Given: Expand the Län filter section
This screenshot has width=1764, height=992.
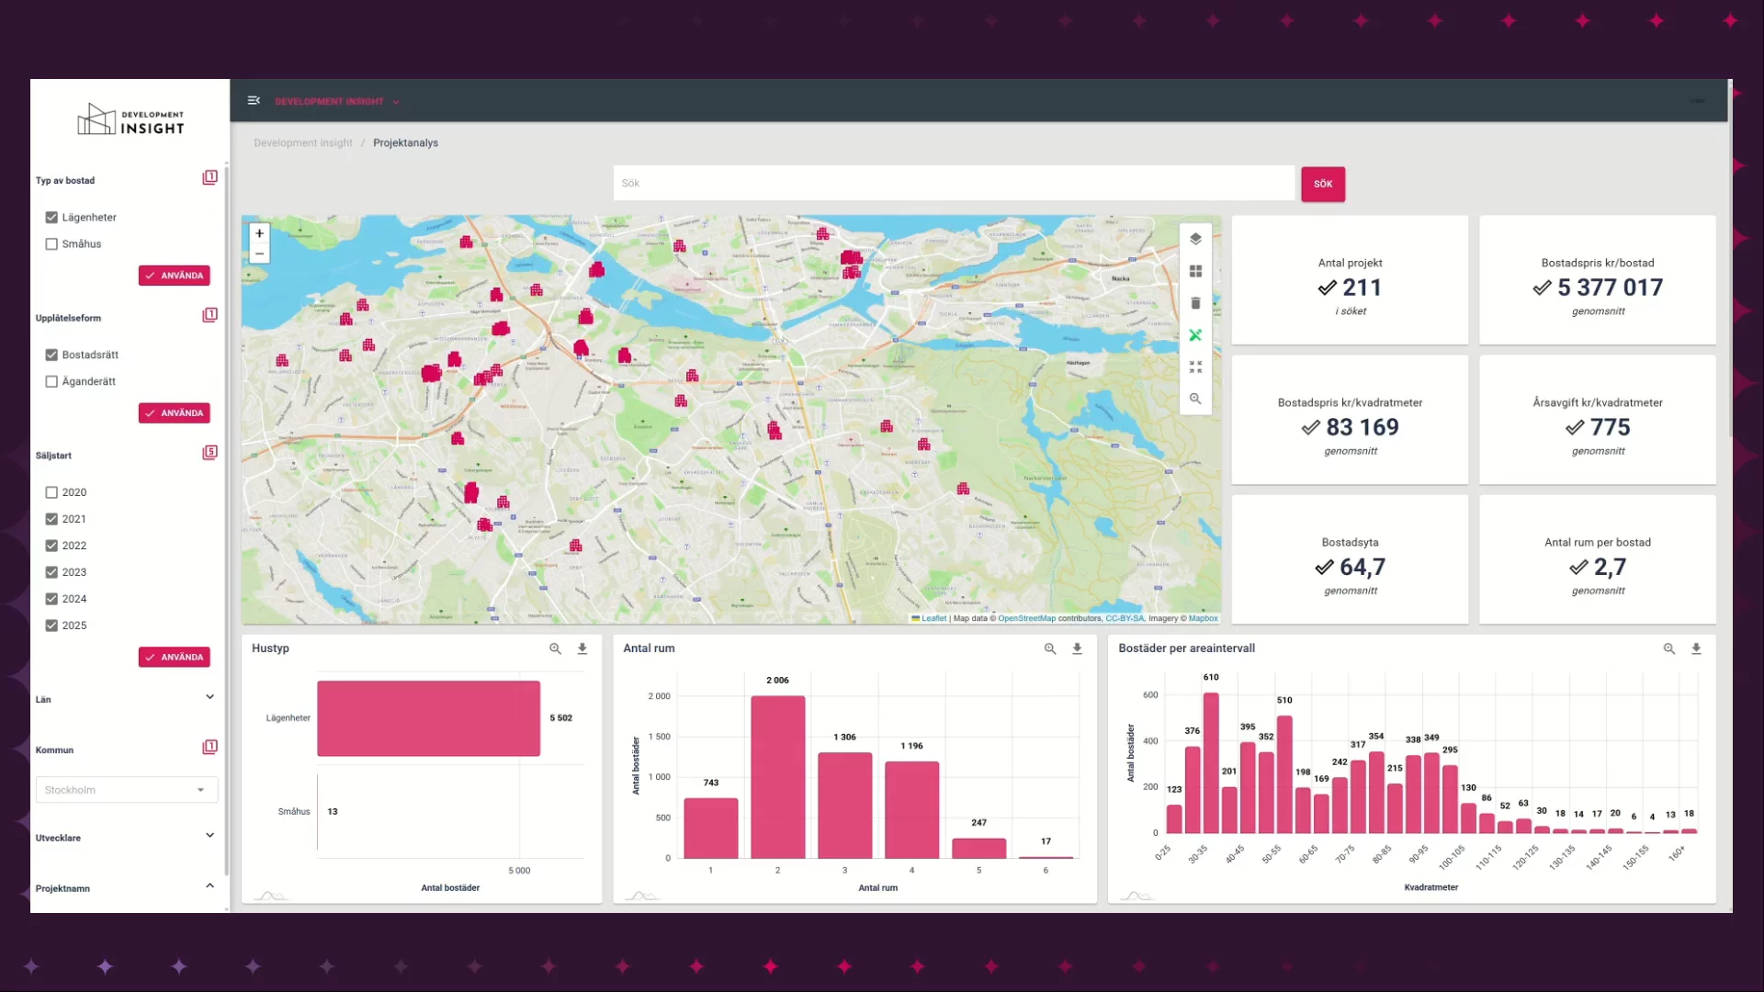Looking at the screenshot, I should 209,697.
